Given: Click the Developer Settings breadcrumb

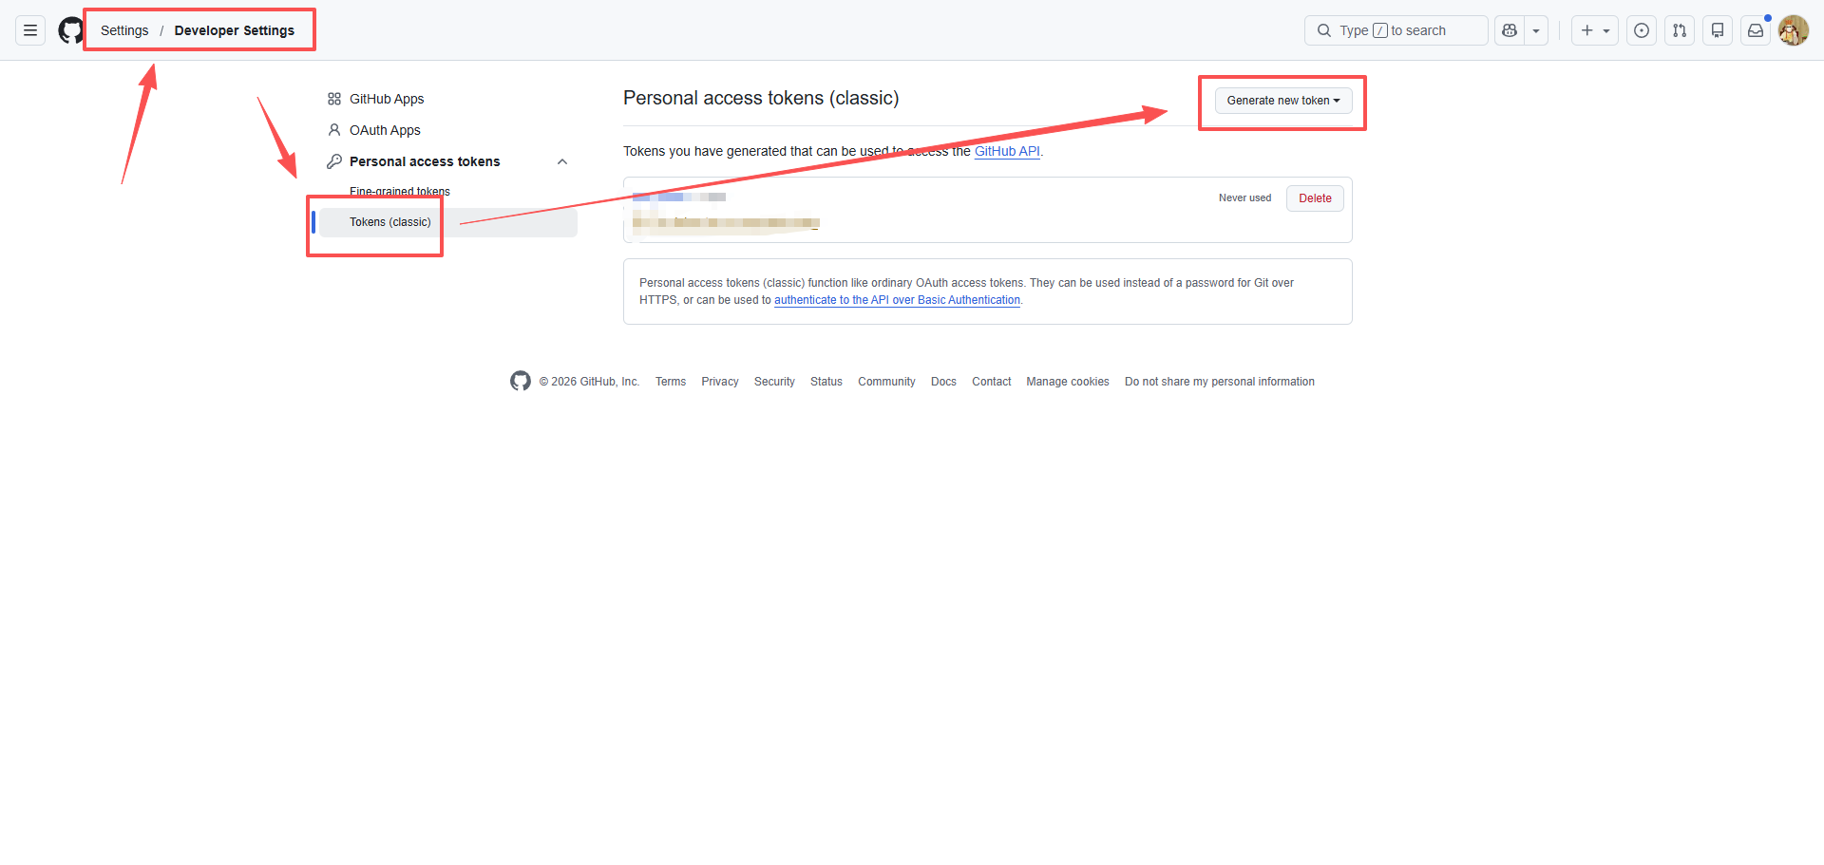Looking at the screenshot, I should (x=235, y=30).
